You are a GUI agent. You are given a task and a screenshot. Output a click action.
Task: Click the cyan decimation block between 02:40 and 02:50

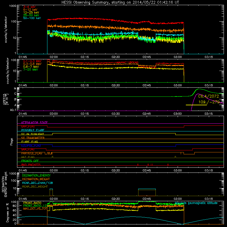[147, 189]
